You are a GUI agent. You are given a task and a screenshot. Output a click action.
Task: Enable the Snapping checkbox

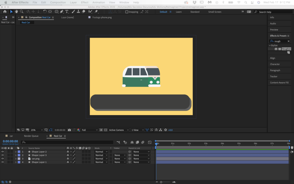coord(127,12)
